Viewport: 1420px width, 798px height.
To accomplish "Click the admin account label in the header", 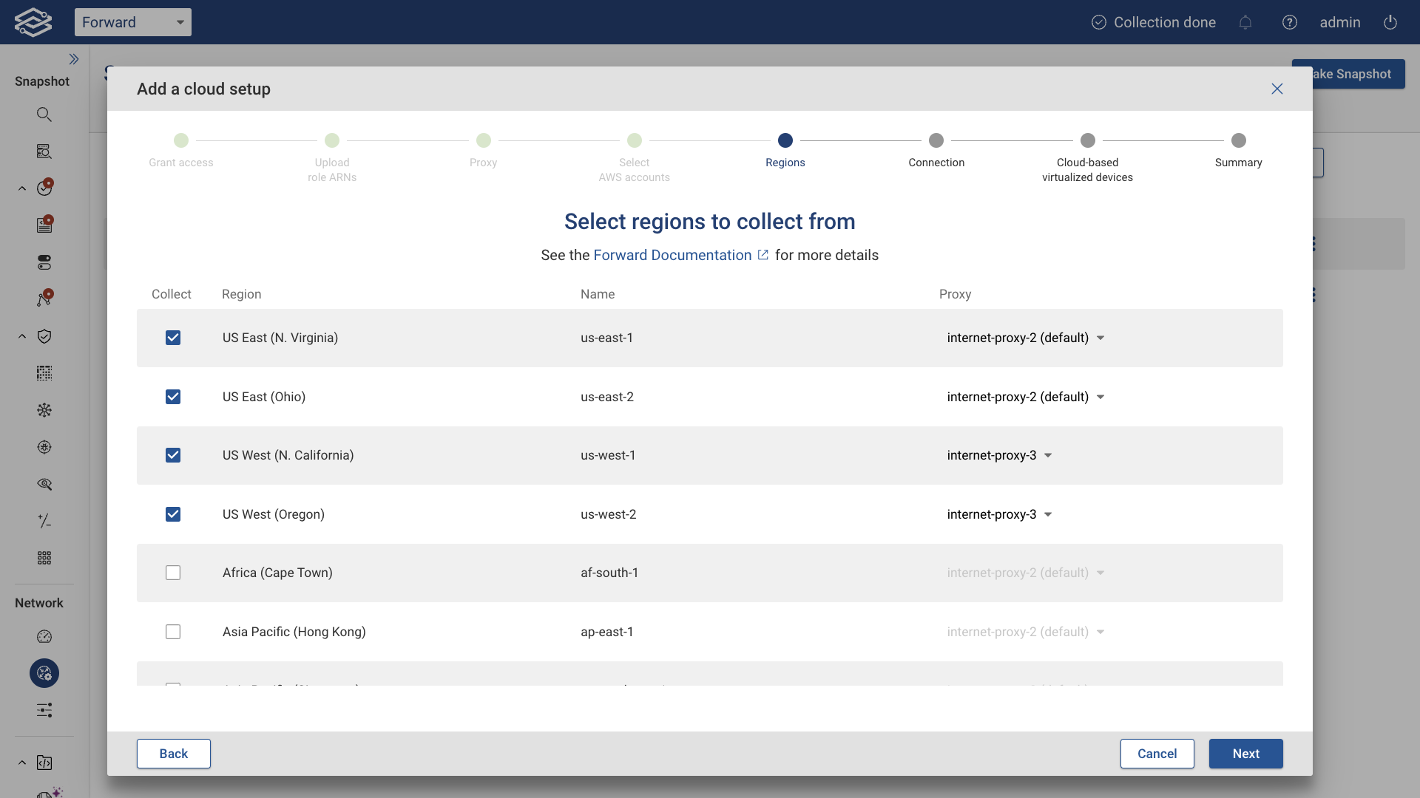I will pos(1340,22).
